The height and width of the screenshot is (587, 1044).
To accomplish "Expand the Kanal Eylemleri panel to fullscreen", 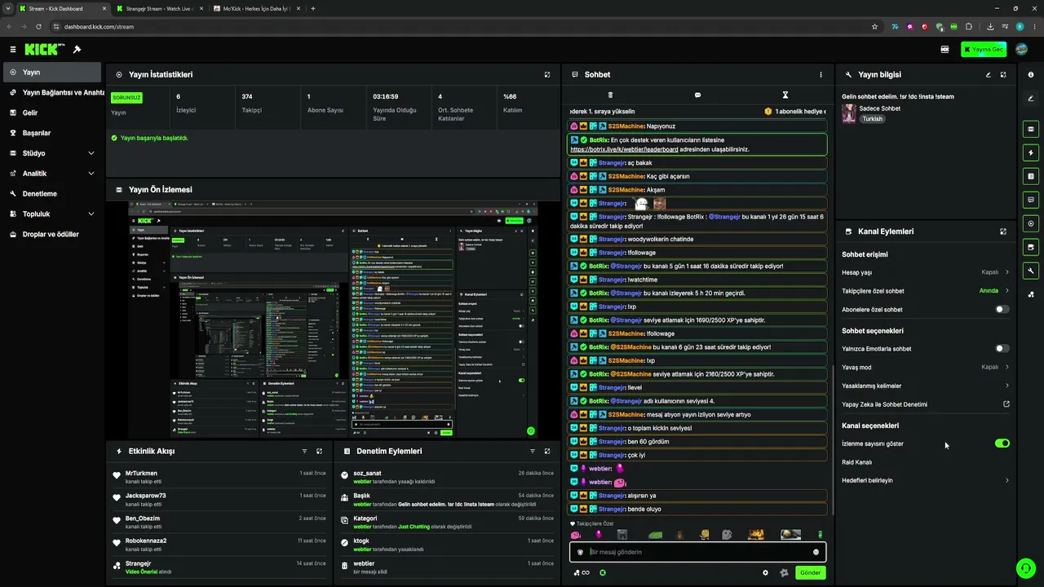I will tap(1003, 232).
